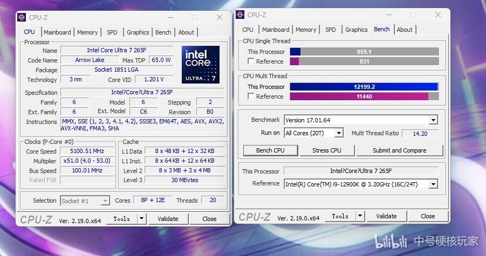Open SPD tab in left window
This screenshot has height=256, width=486.
(112, 32)
